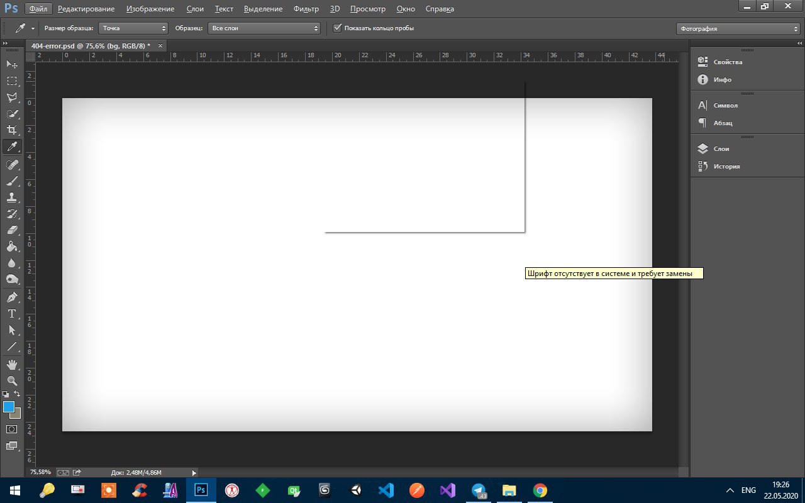Open the Редактирование menu
The height and width of the screenshot is (503, 805).
pyautogui.click(x=86, y=9)
